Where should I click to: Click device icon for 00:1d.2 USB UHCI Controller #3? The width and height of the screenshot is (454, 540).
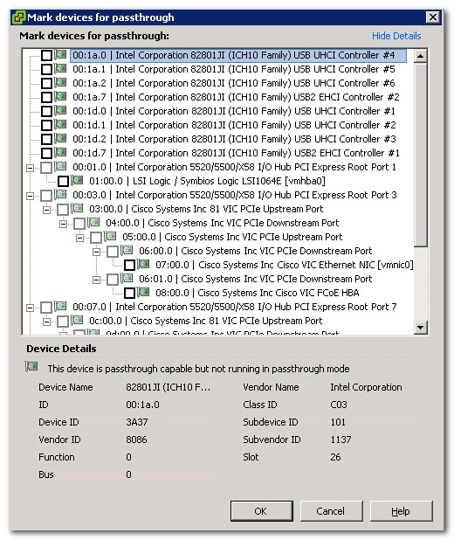point(60,138)
